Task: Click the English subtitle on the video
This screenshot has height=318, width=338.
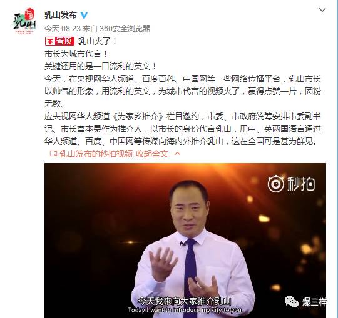Action: click(x=185, y=310)
